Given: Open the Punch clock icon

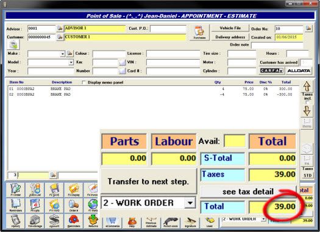Looking at the screenshot, I should [171, 223].
